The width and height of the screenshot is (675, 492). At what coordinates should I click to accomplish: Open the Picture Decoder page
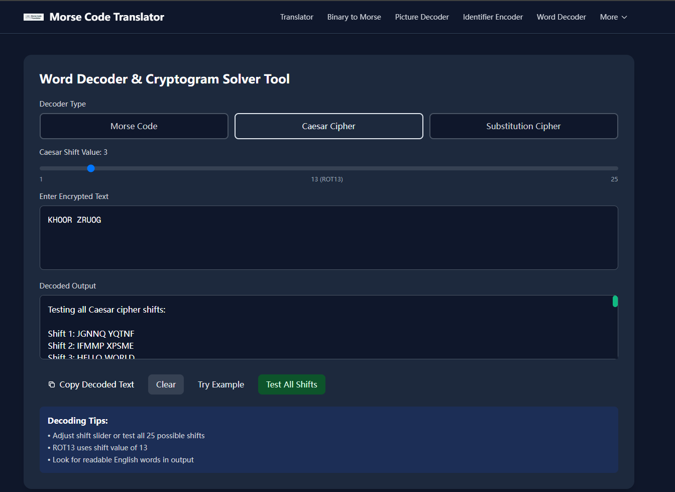[422, 17]
